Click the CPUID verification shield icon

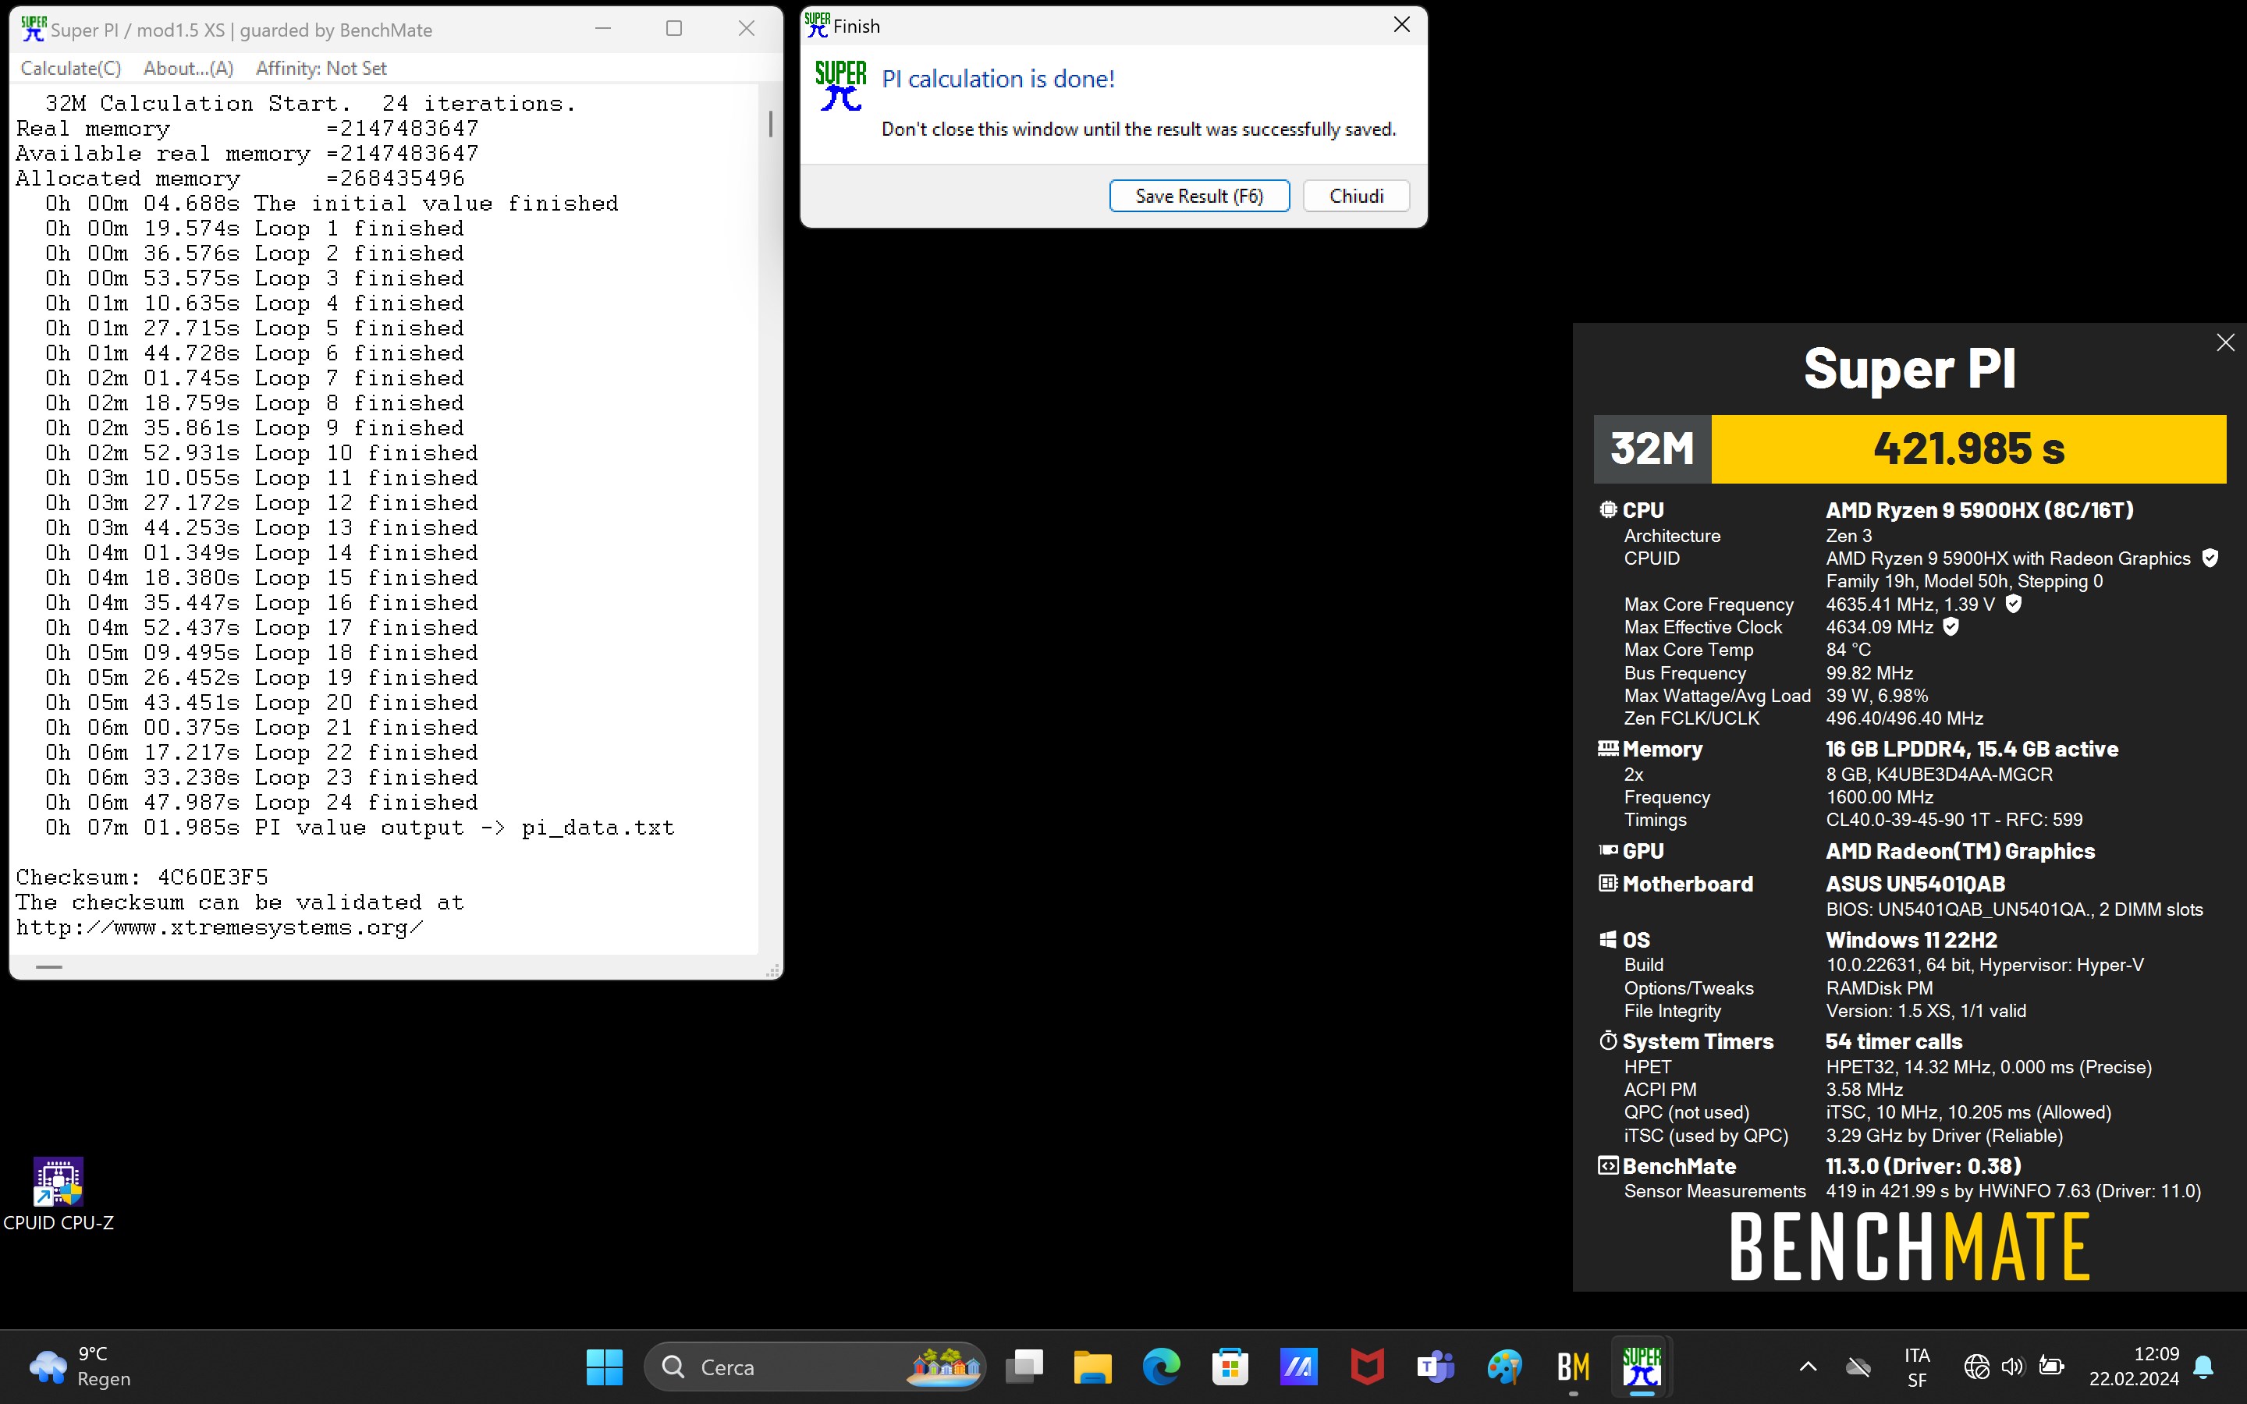pyautogui.click(x=2210, y=558)
